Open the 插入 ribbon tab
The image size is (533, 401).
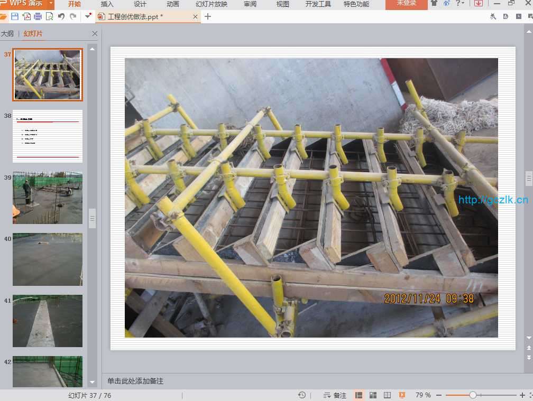pos(107,4)
